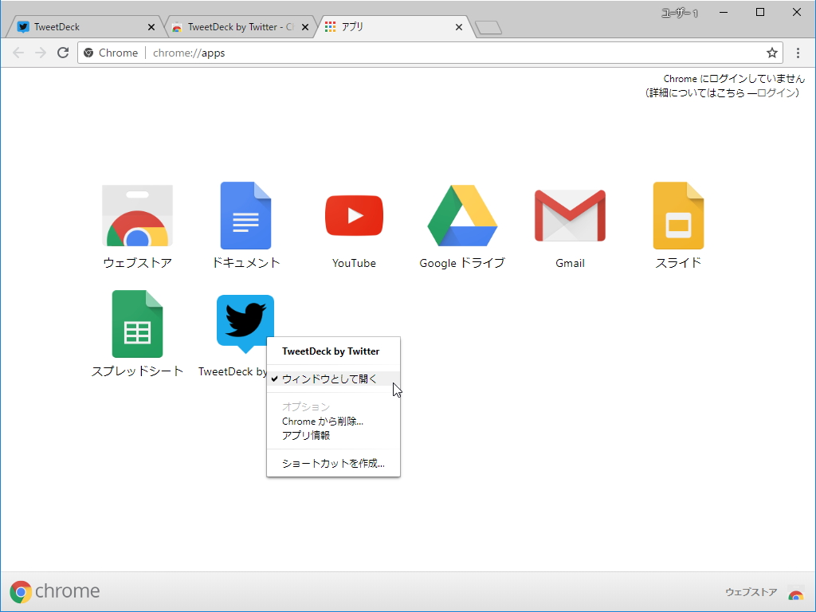
Task: Open the スライド app icon
Action: pos(678,215)
